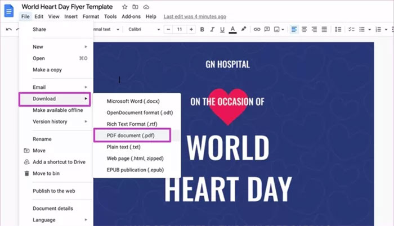Open the Calibri font dropdown
Viewport: 394px width, 226px height.
(142, 29)
